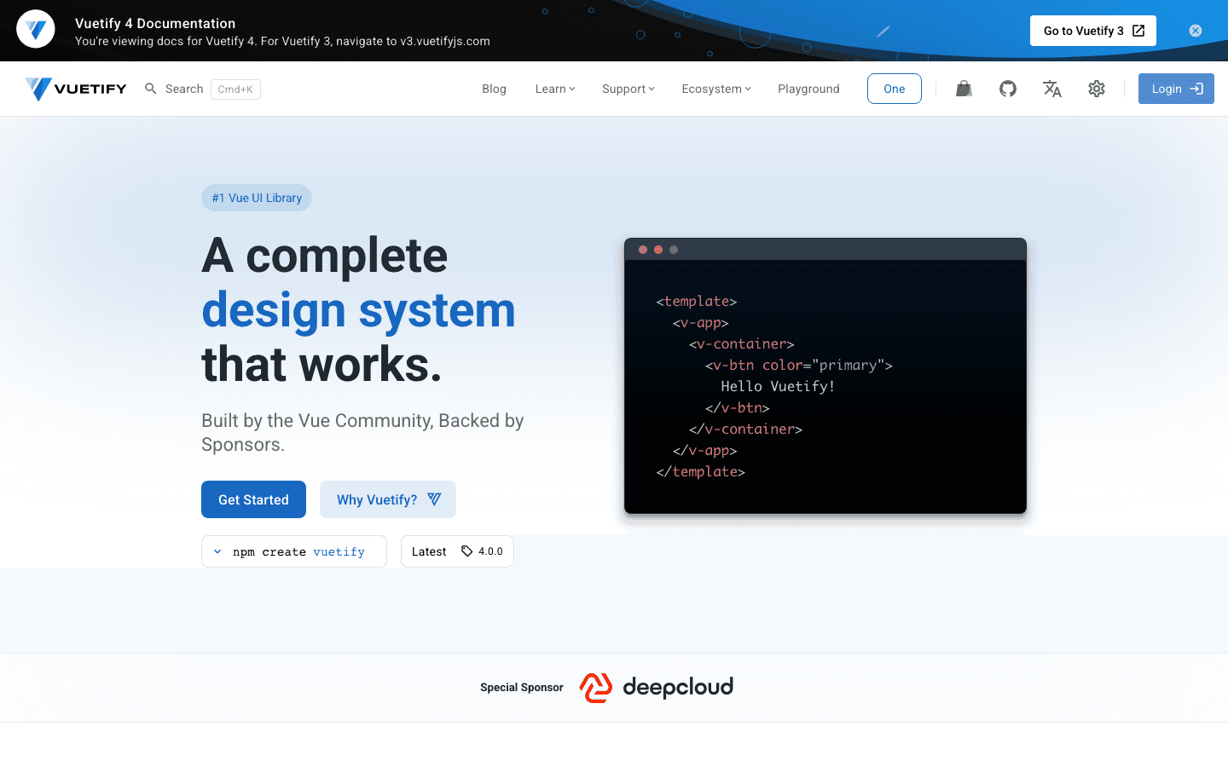Image resolution: width=1228 pixels, height=767 pixels.
Task: Dismiss the Vuetify 4 Documentation banner
Action: [1196, 30]
